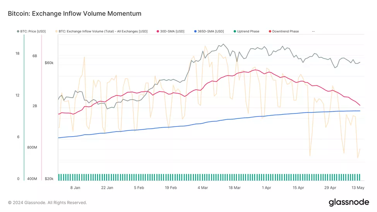The height and width of the screenshot is (212, 377).
Task: Select the Exchange Inflow Volume legend text
Action: (x=103, y=31)
